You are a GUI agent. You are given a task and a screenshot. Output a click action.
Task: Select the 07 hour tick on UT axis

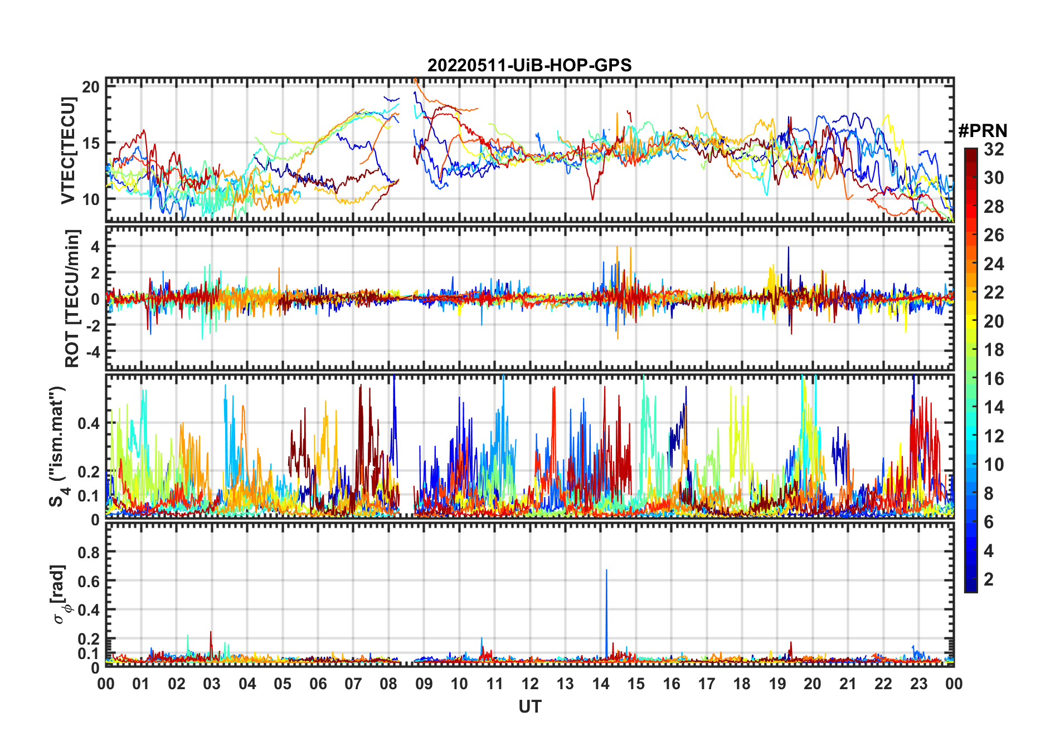353,684
